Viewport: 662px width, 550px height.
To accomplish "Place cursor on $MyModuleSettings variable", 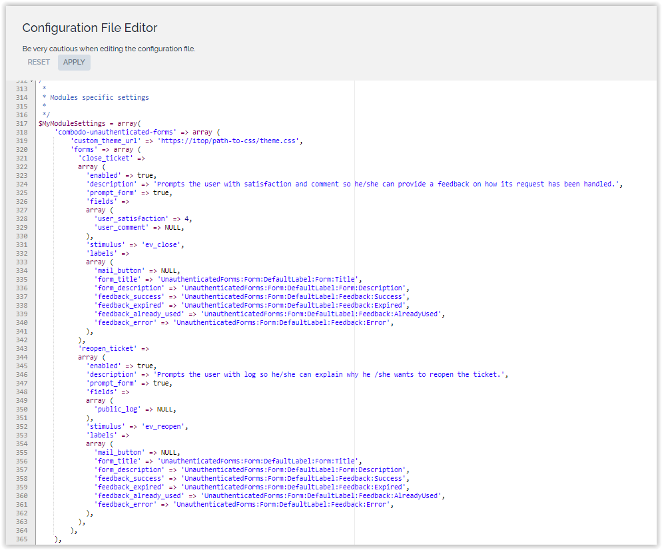I will [72, 123].
